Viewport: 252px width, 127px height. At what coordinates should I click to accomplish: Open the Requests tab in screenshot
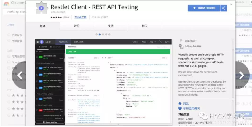click(63, 42)
